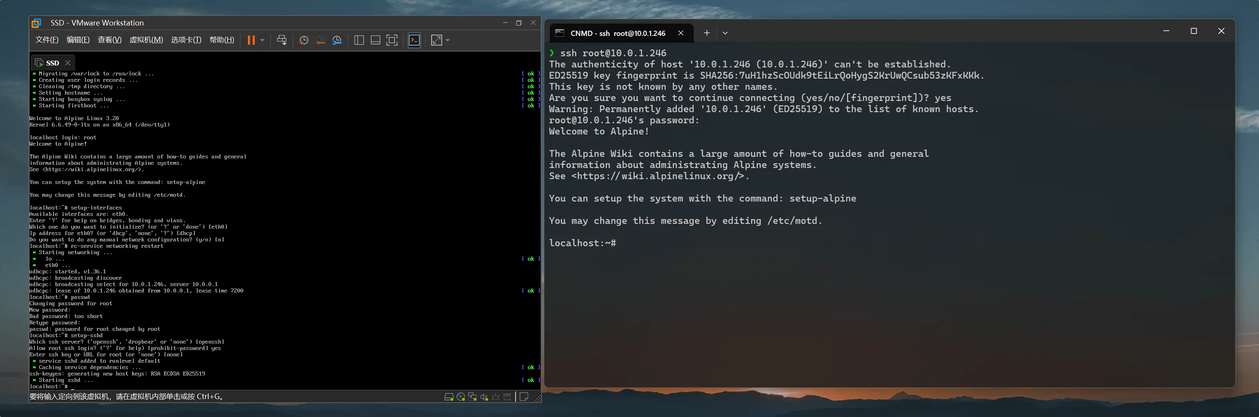
Task: Open the 虚拟机(M) menu
Action: [146, 40]
